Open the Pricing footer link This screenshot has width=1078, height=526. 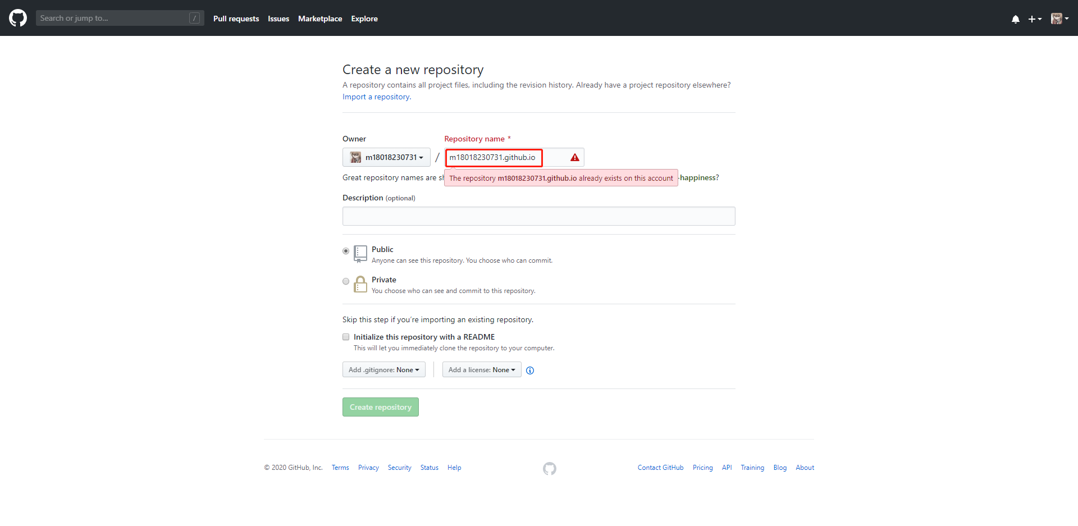[x=702, y=468]
